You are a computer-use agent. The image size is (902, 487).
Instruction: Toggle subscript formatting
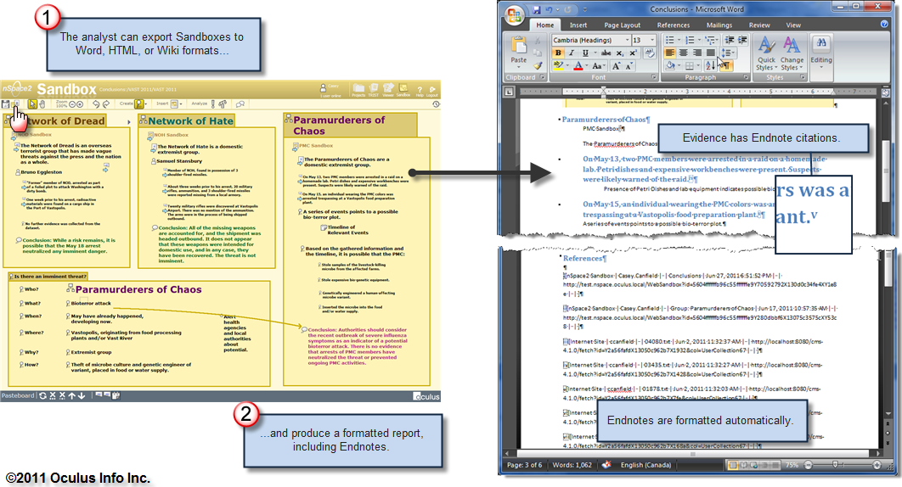[619, 53]
